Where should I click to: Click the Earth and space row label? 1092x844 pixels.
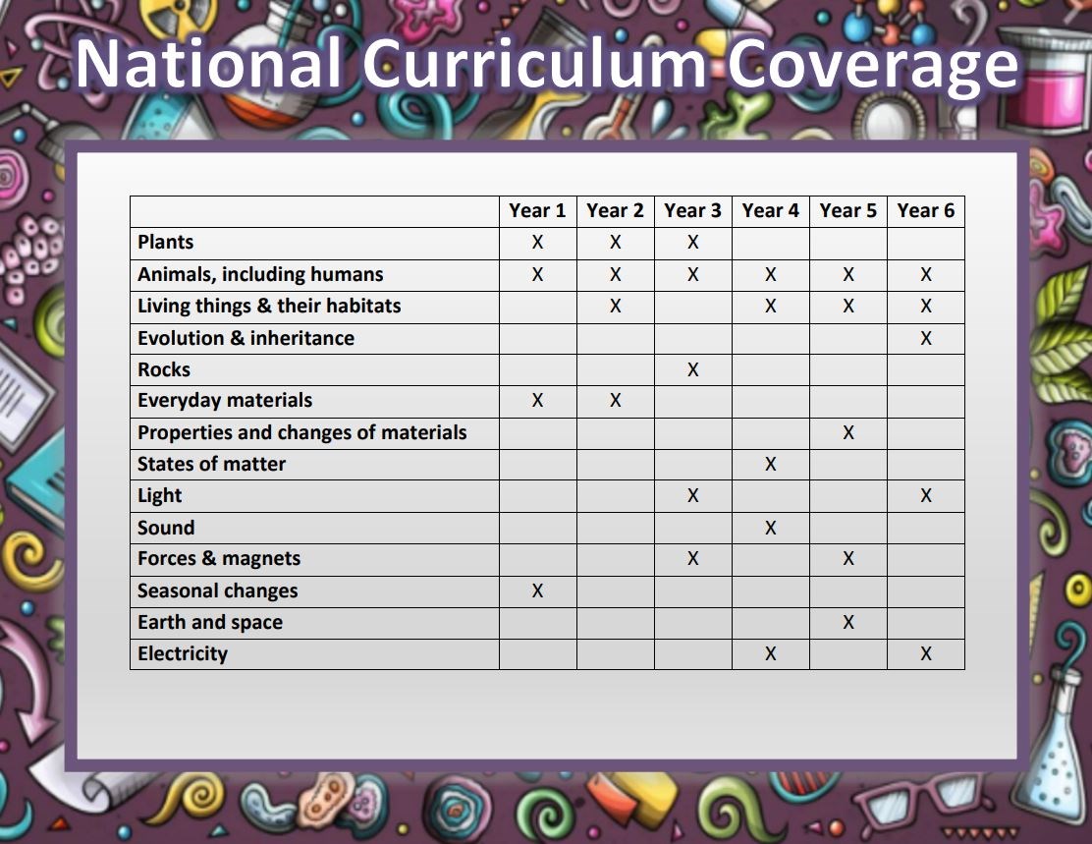point(209,622)
